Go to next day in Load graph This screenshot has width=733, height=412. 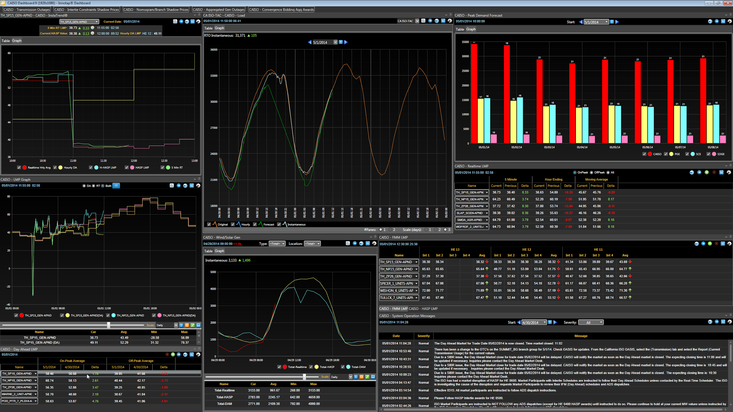click(x=346, y=42)
